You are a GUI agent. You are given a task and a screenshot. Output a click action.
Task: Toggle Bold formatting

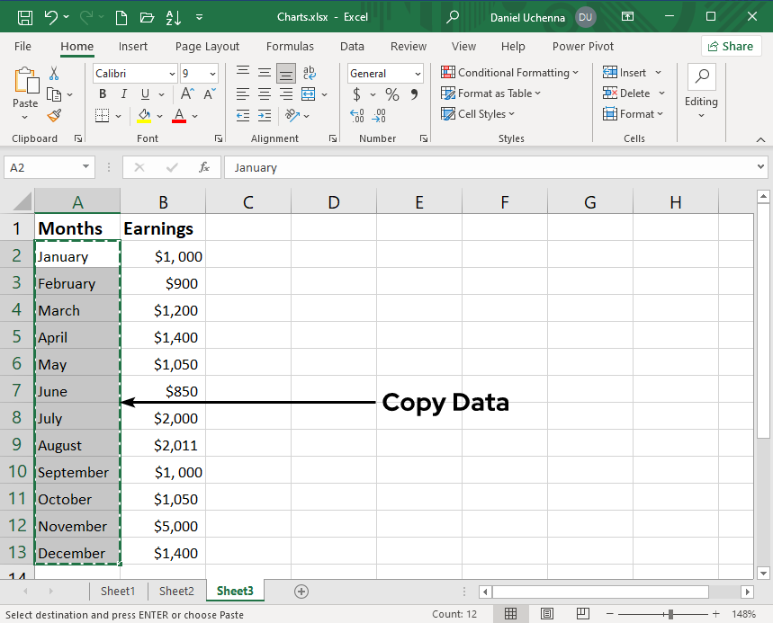click(x=103, y=94)
